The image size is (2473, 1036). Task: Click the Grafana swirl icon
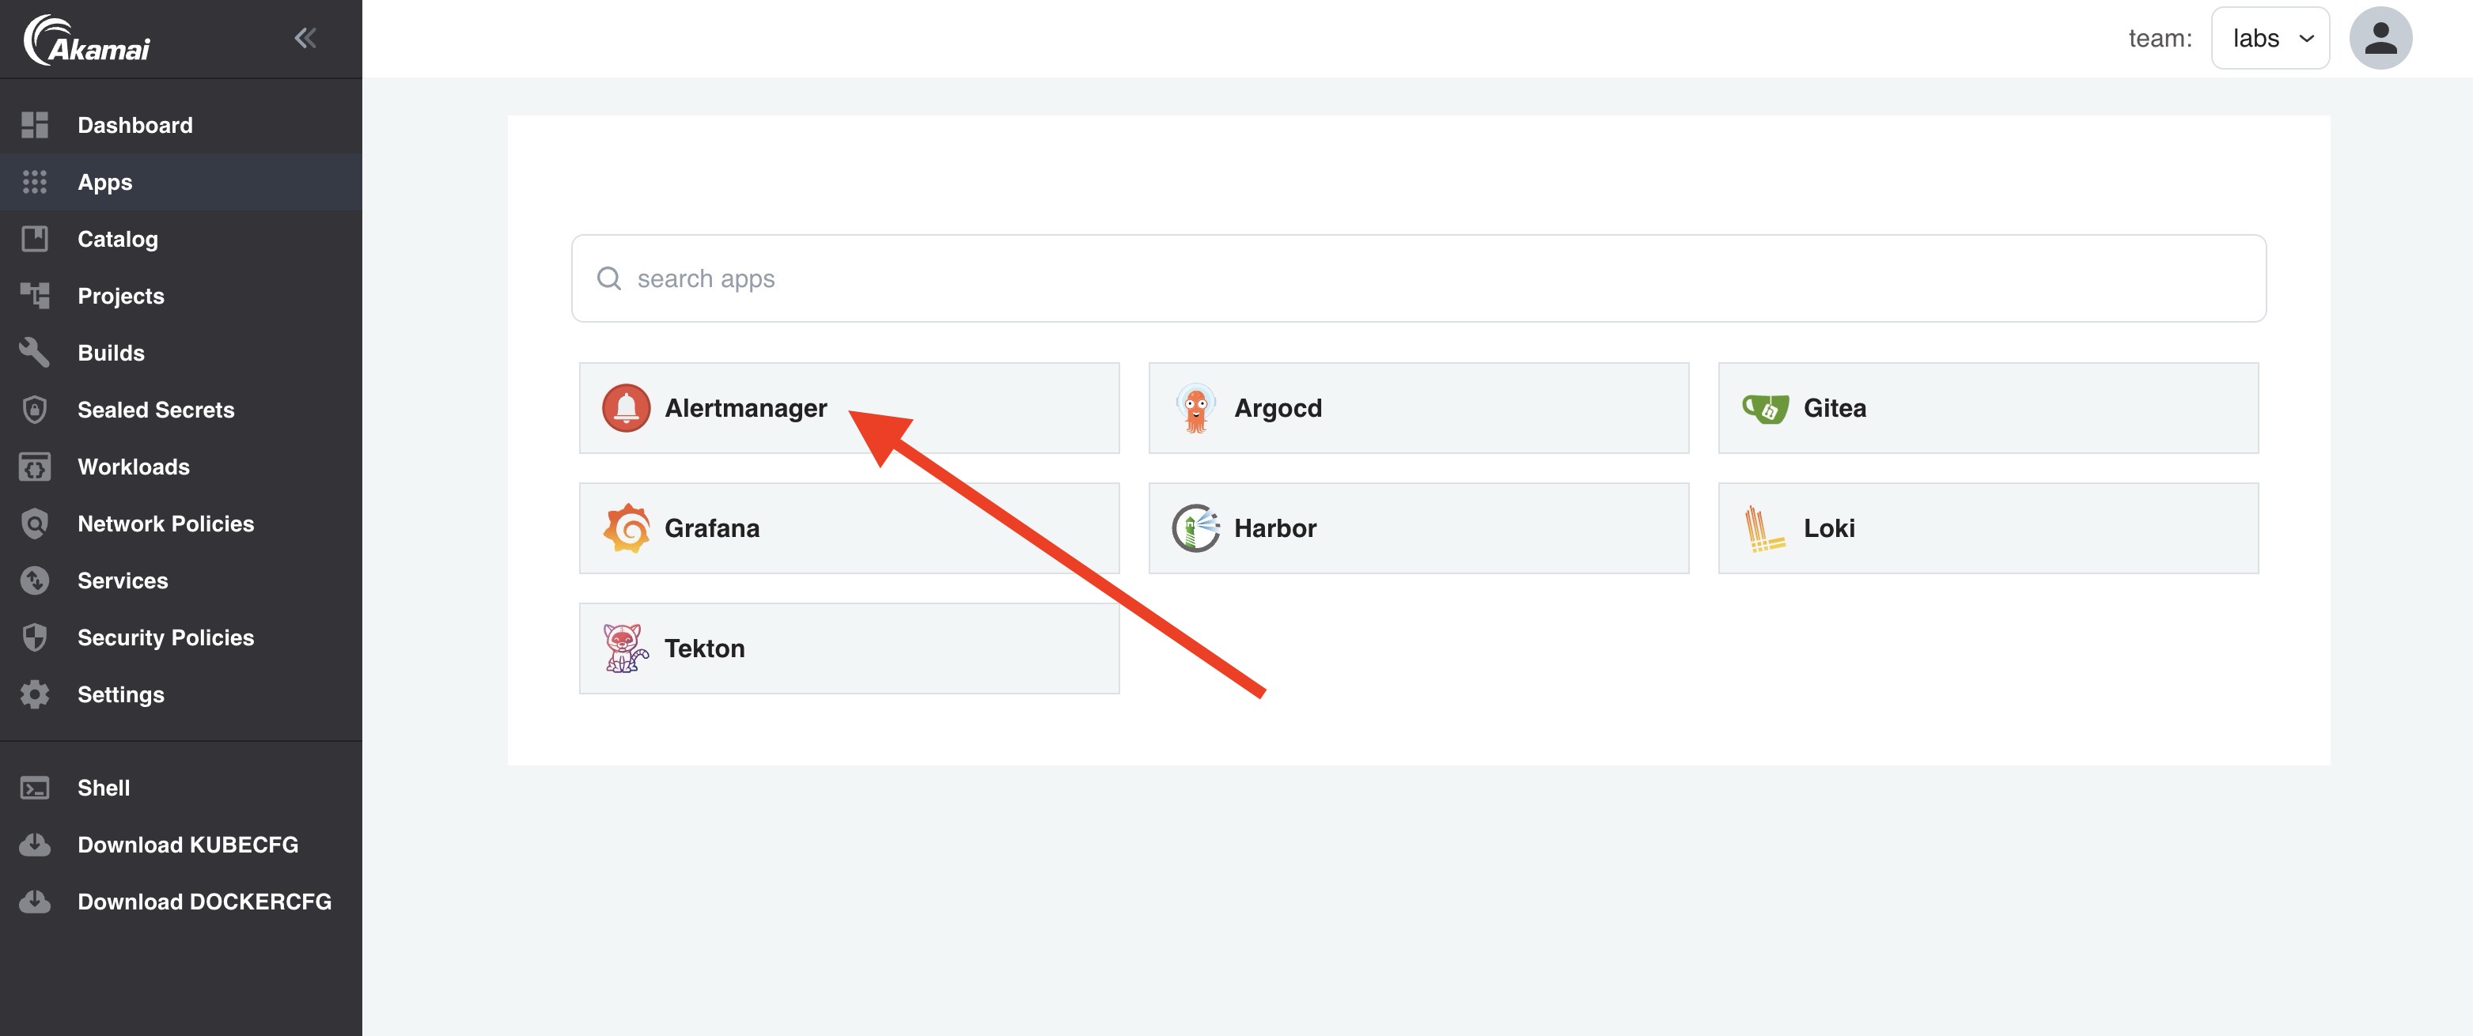pos(626,527)
